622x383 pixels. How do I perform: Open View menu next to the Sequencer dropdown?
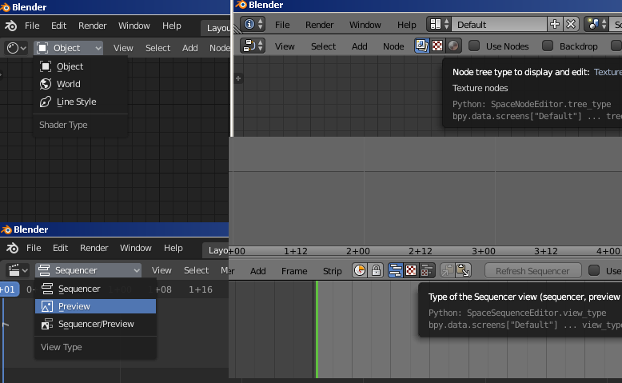pos(161,270)
